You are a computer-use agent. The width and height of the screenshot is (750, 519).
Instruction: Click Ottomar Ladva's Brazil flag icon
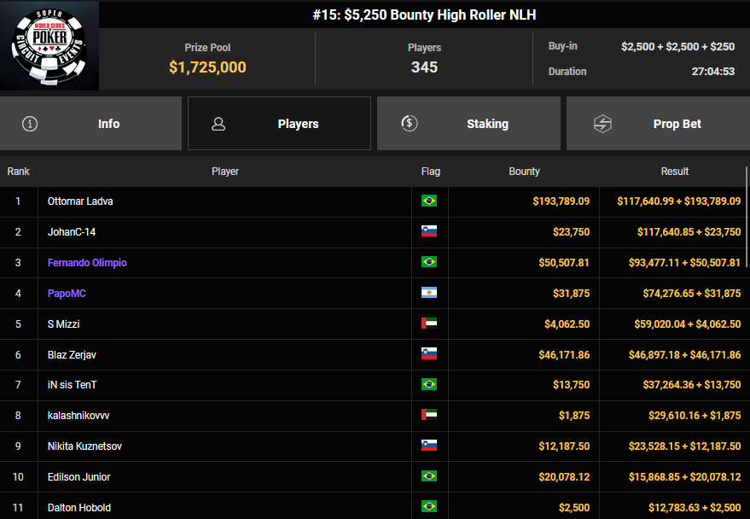429,201
